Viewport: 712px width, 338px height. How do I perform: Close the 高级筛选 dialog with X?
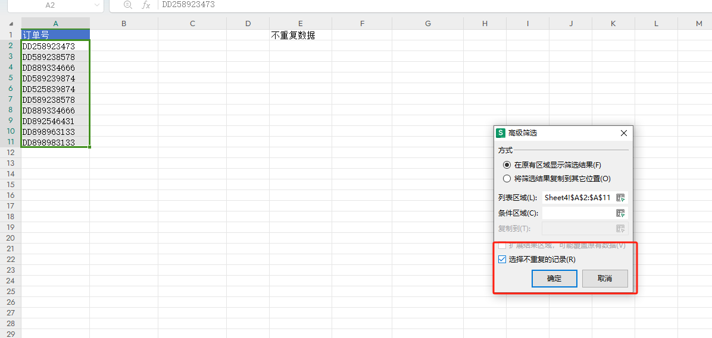[x=623, y=132]
